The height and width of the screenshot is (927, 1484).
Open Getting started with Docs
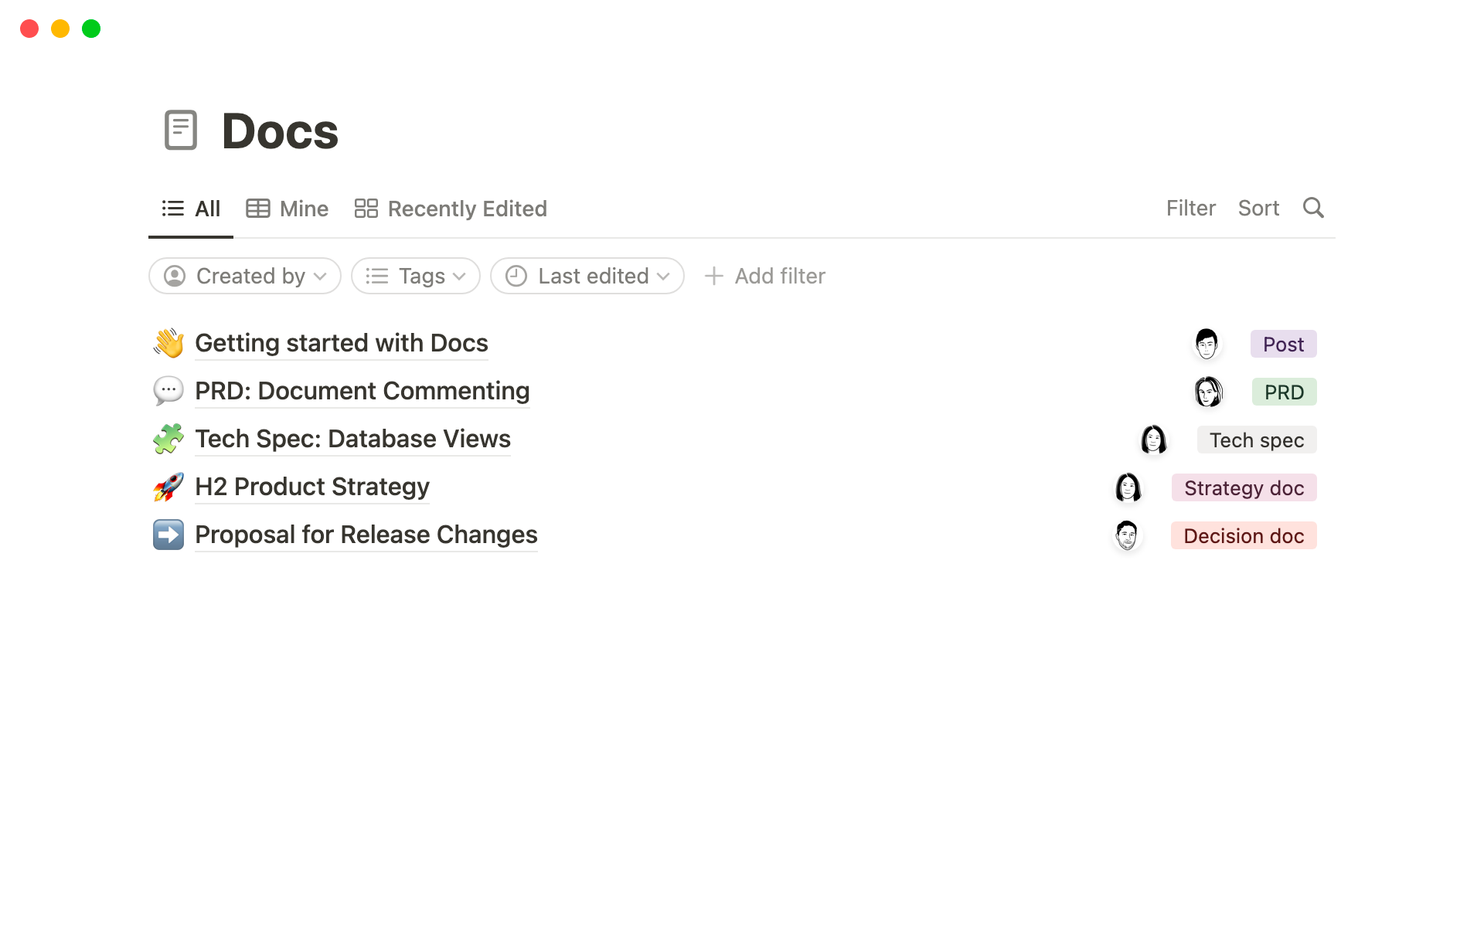(x=341, y=341)
